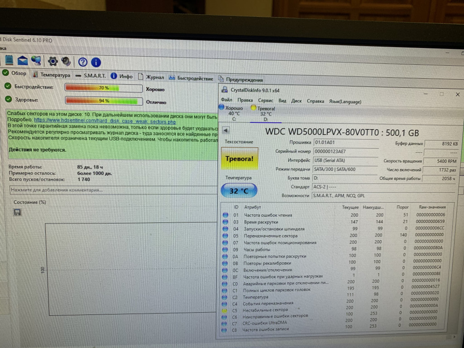
Task: Click the Действия не требуются text
Action: coord(37,150)
